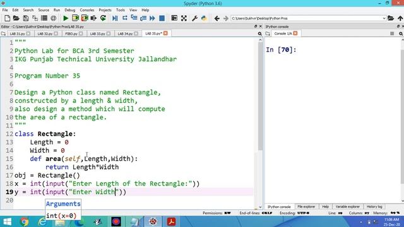Viewport: 404px width, 227px height.
Task: Go forward to the next cursor position
Action: click(x=226, y=18)
